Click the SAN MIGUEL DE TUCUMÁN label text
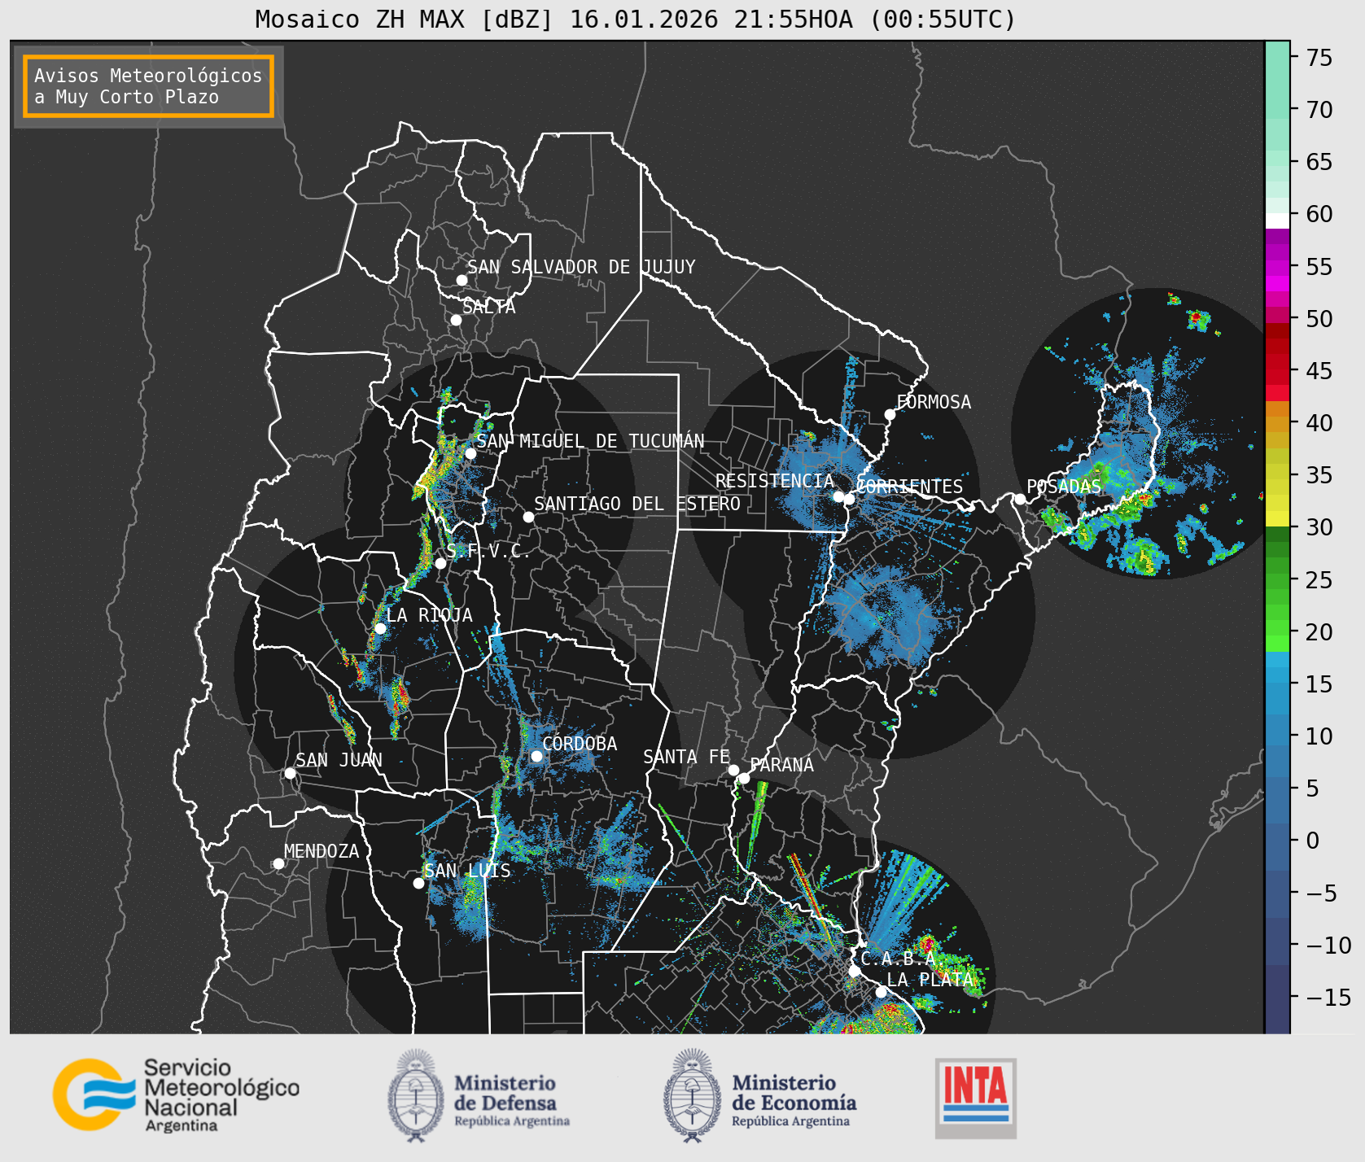Image resolution: width=1365 pixels, height=1162 pixels. coord(591,441)
